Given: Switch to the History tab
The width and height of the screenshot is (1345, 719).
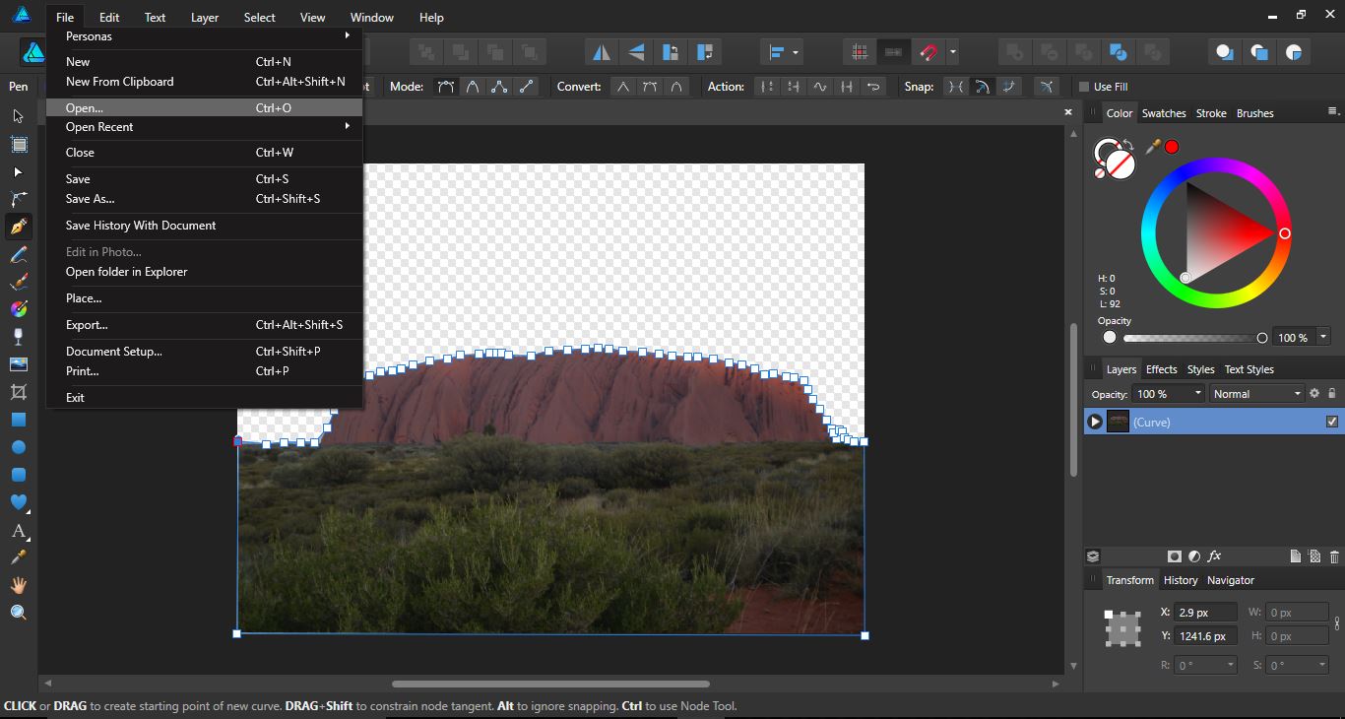Looking at the screenshot, I should (1181, 580).
